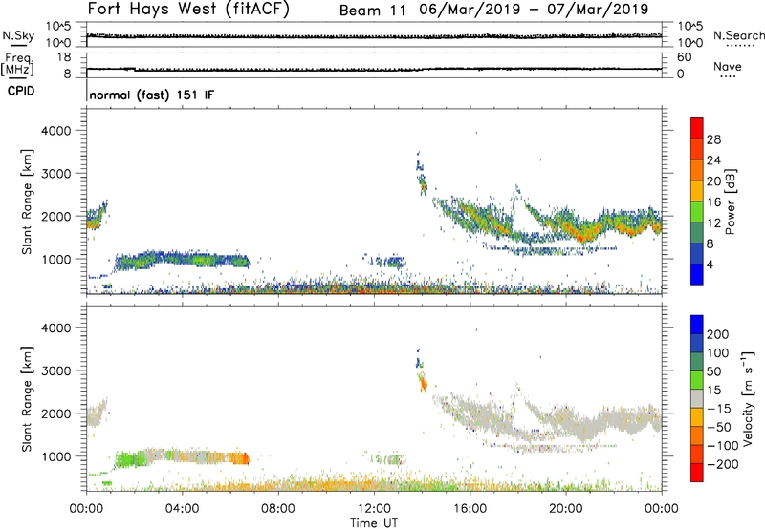Click the 4000 tick on velocity panel axis
This screenshot has height=529, width=765.
(56, 328)
